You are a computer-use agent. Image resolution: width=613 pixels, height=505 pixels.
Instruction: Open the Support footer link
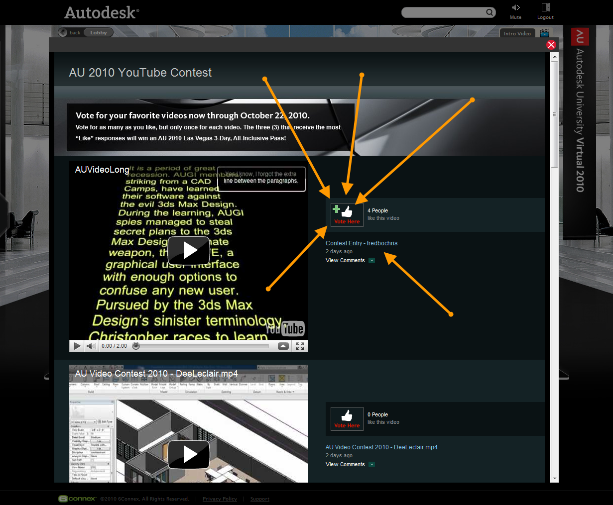point(260,499)
